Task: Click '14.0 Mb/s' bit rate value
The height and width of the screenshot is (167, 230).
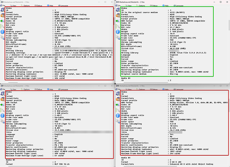Action: tap(60, 109)
